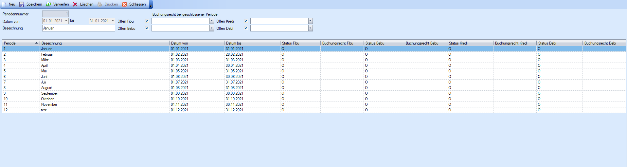Image resolution: width=627 pixels, height=167 pixels.
Task: Uncheck the Offen Fibu checkbox
Action: pos(147,21)
